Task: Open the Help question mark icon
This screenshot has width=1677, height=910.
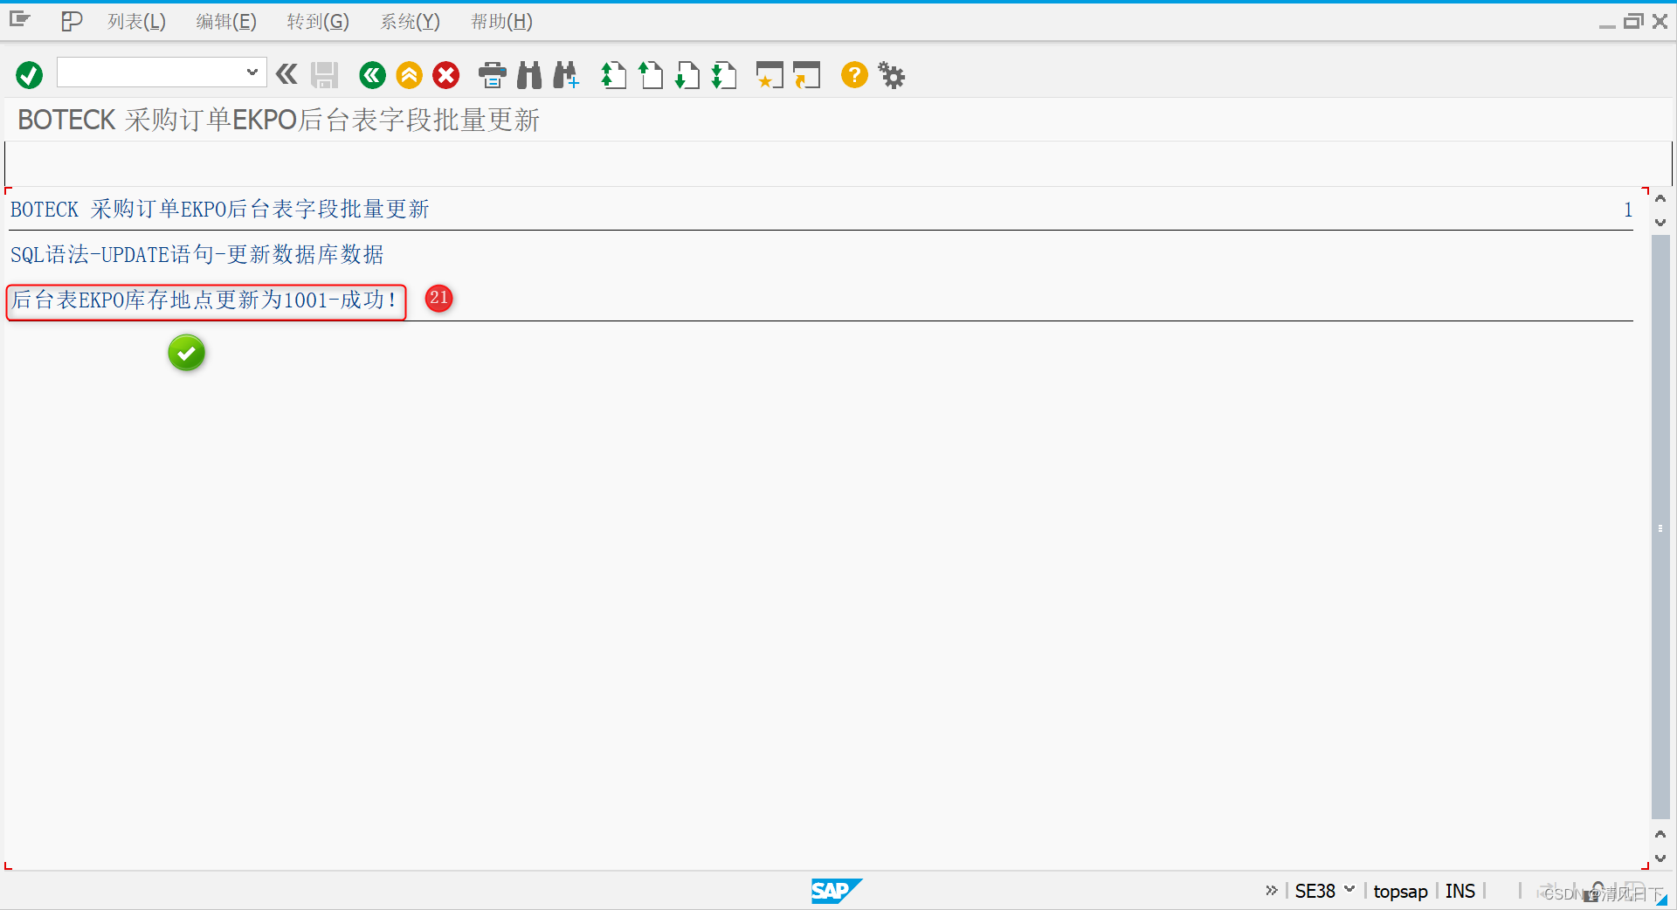Action: click(853, 76)
